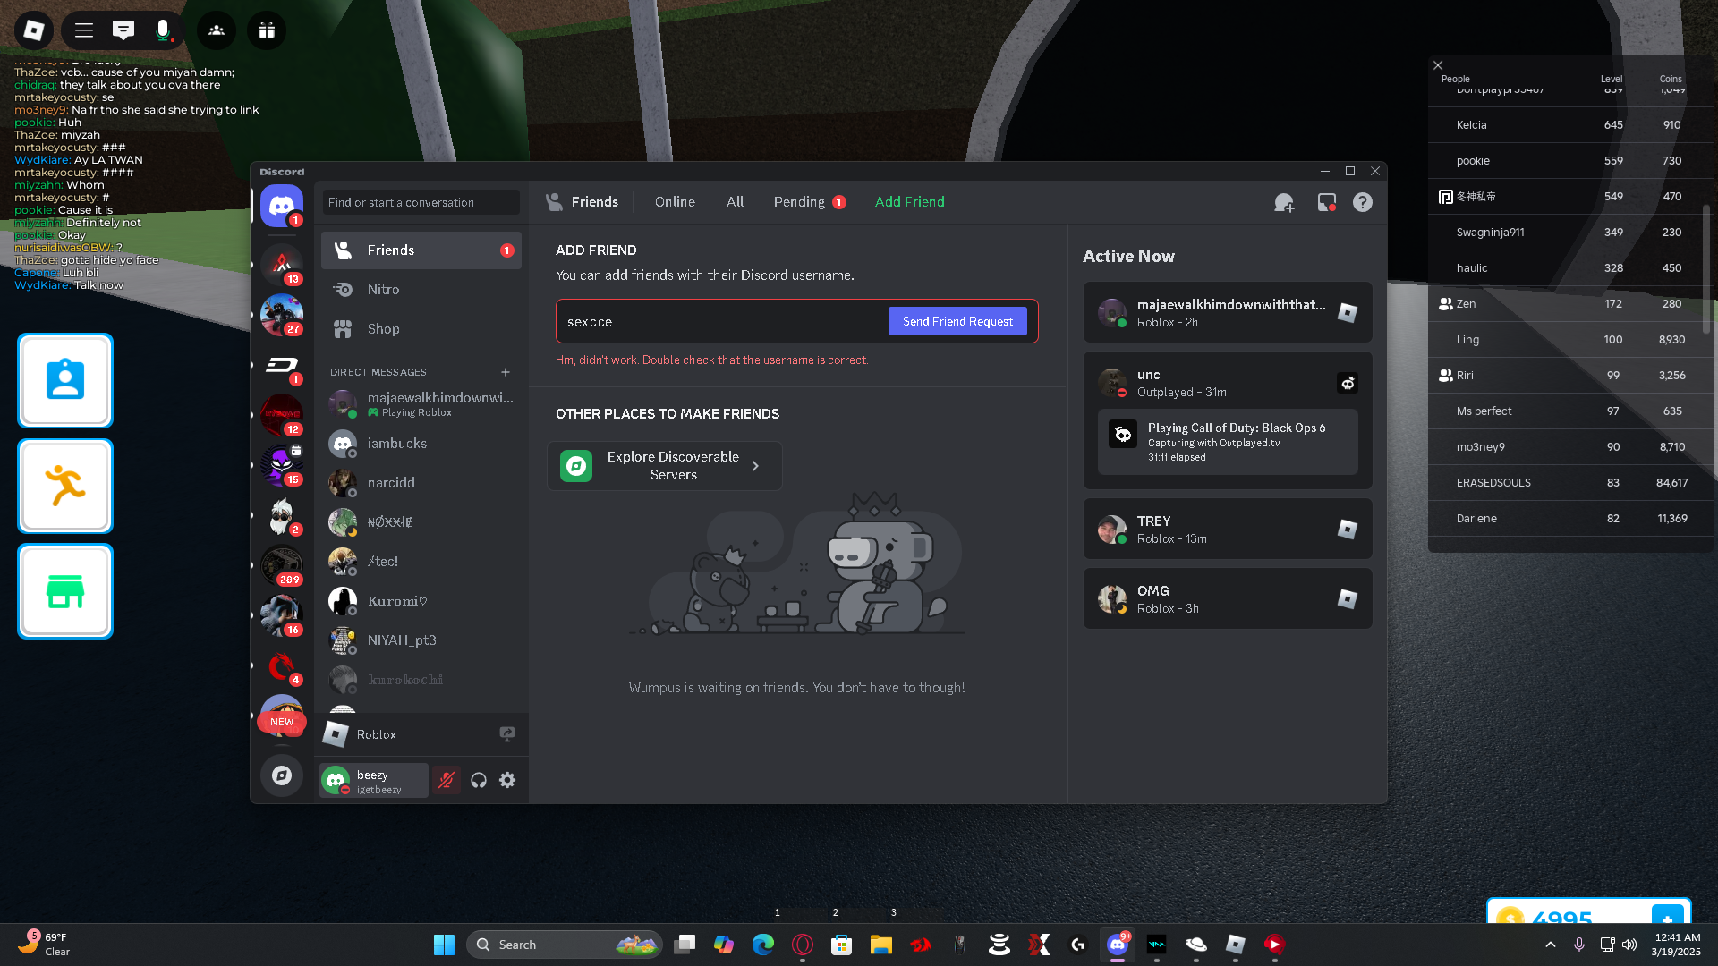Open the orange running figure game button
1718x966 pixels.
pos(65,486)
